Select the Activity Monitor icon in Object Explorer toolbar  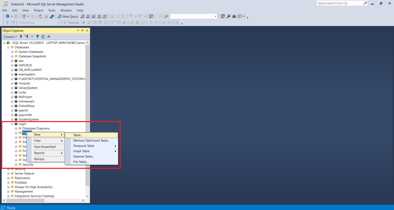[x=48, y=36]
